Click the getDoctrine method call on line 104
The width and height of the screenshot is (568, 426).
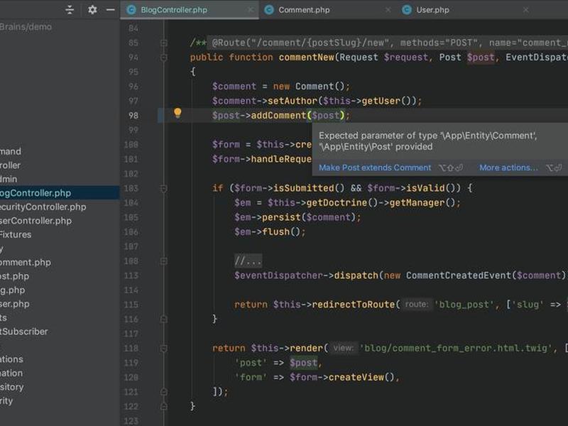pos(337,202)
